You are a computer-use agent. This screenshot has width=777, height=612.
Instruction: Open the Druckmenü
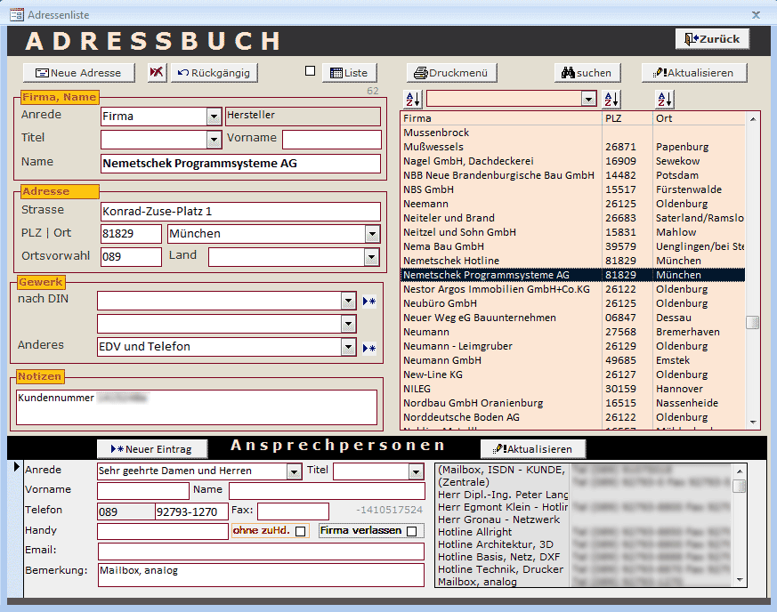451,73
